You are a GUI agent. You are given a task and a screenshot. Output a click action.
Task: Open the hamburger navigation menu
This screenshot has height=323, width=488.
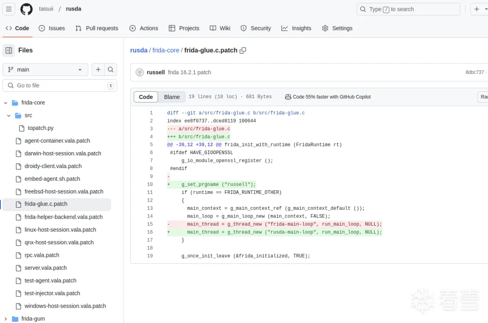click(9, 9)
